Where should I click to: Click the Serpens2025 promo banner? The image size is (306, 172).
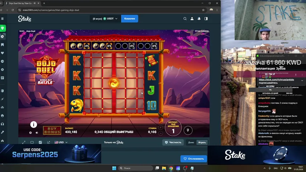pyautogui.click(x=51, y=154)
